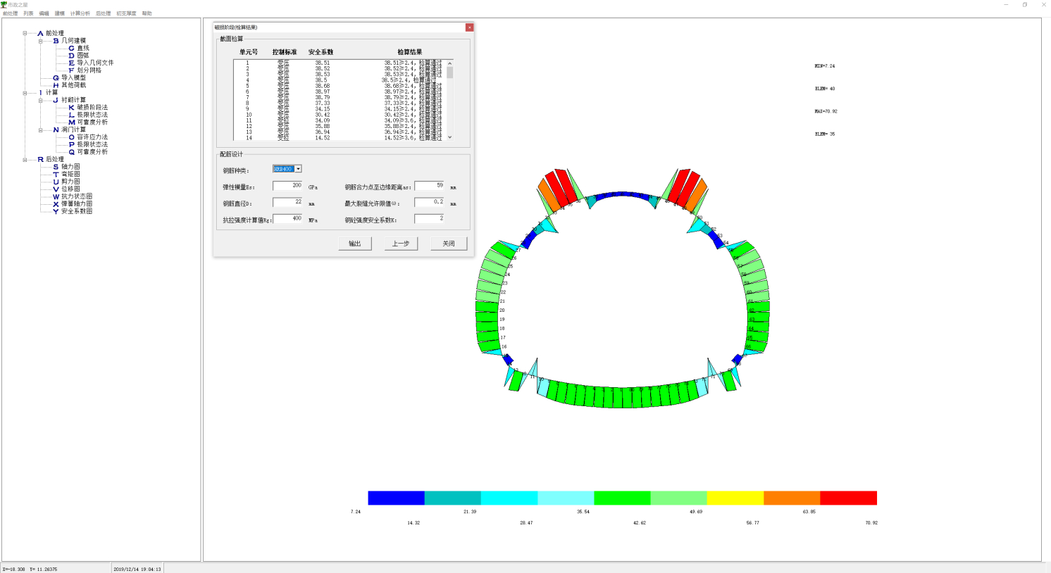Viewport: 1051px width, 573px height.
Task: Click the 'S' icon beside 轴力图
Action: [x=56, y=167]
